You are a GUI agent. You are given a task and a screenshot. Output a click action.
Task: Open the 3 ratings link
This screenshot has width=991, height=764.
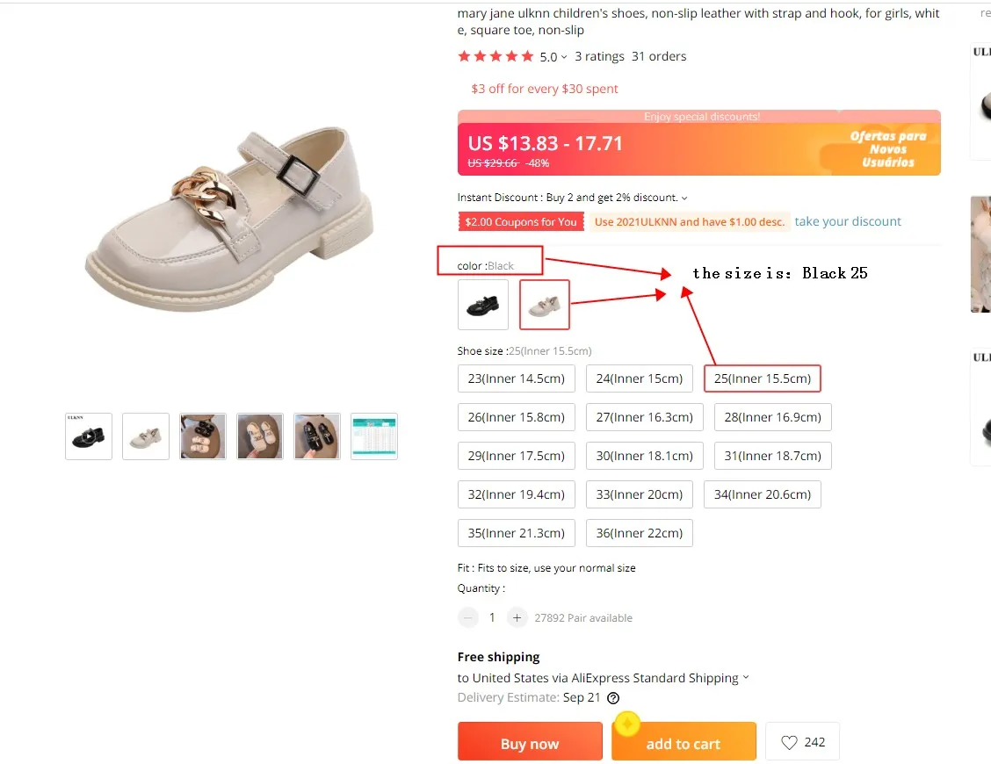click(599, 56)
